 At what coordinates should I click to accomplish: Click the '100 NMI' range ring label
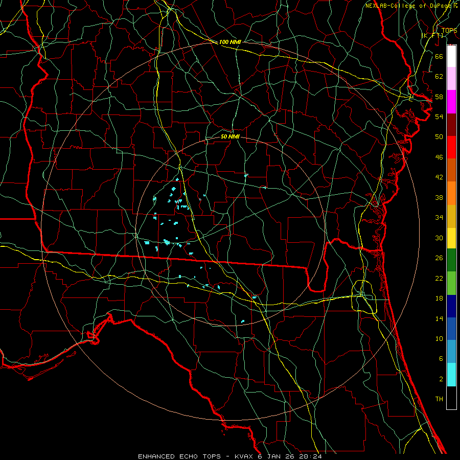coord(230,42)
